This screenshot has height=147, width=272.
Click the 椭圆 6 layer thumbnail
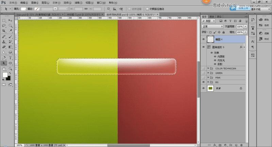pyautogui.click(x=210, y=39)
